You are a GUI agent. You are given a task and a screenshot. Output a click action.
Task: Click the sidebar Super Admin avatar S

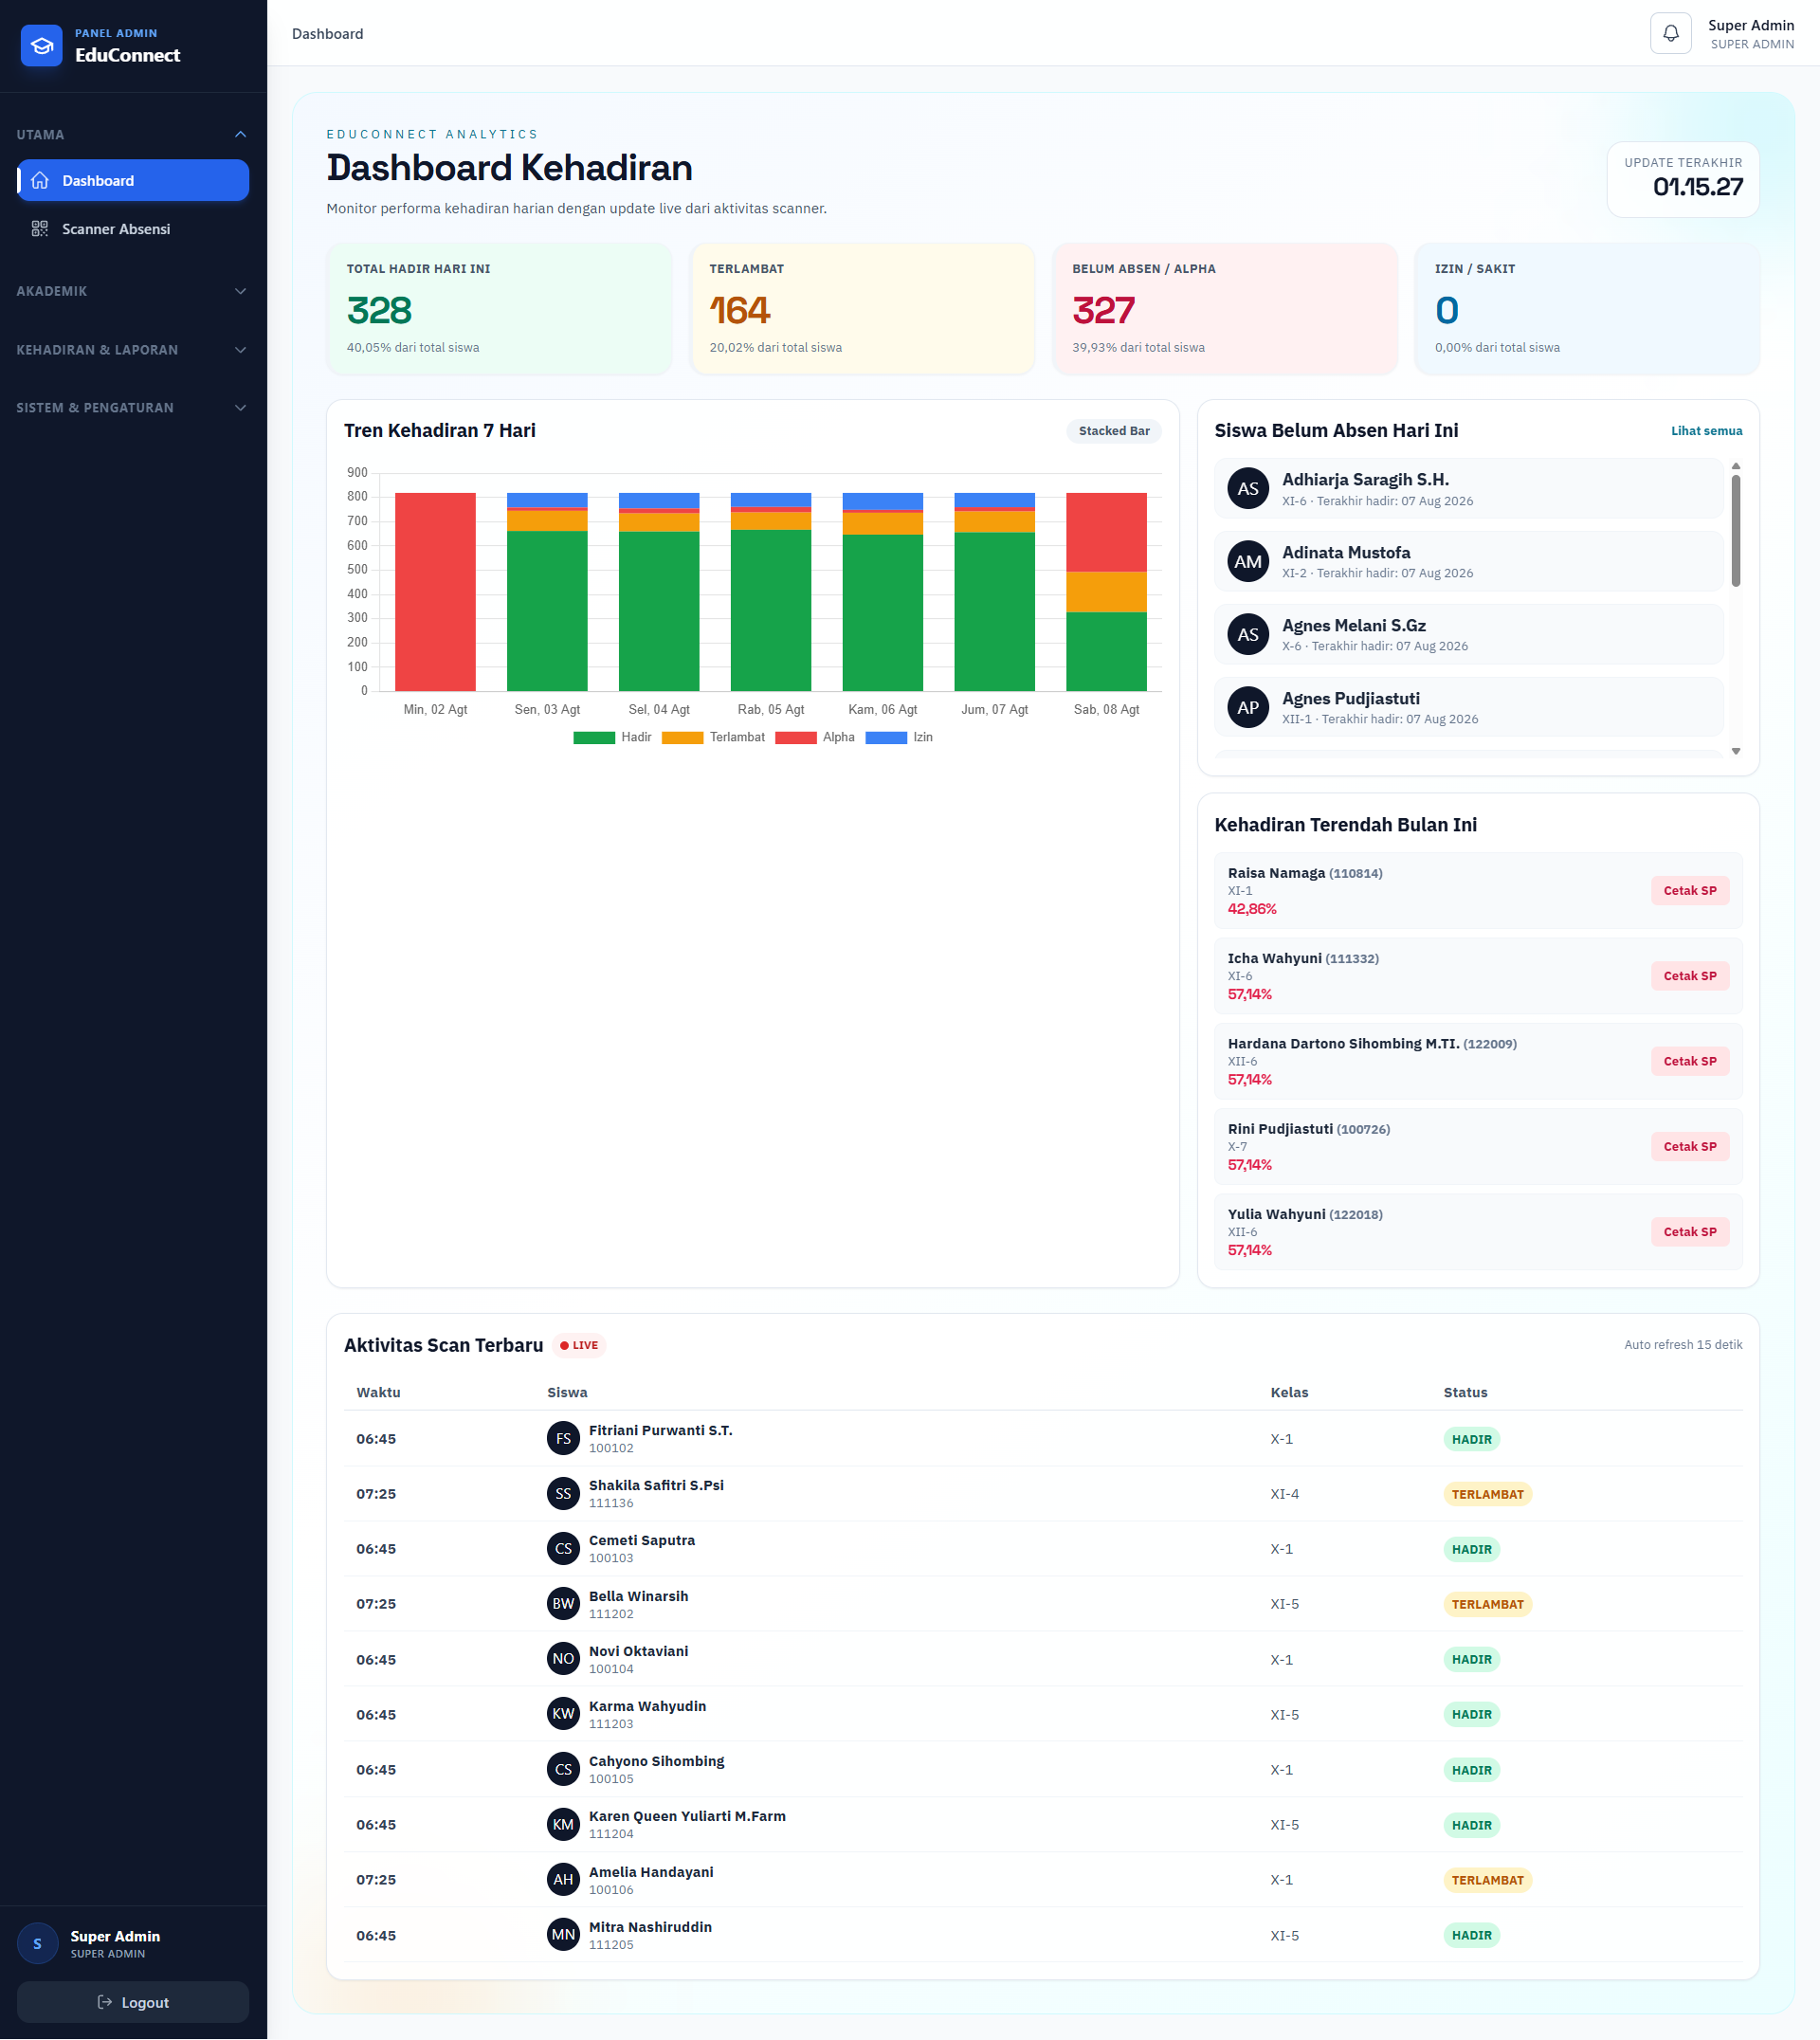38,1944
